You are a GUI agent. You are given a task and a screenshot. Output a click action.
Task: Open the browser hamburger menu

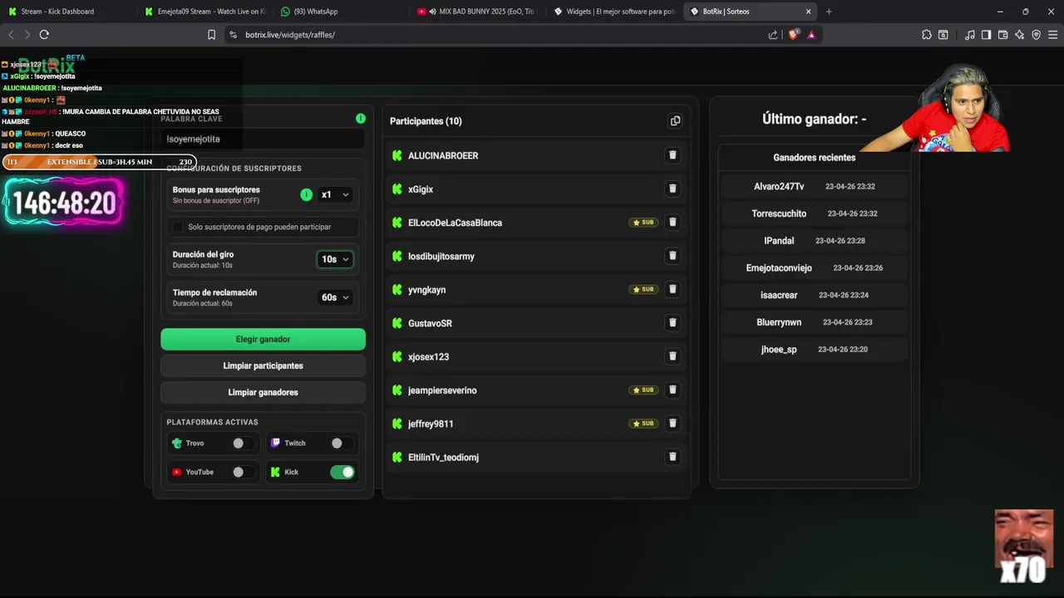click(1053, 35)
